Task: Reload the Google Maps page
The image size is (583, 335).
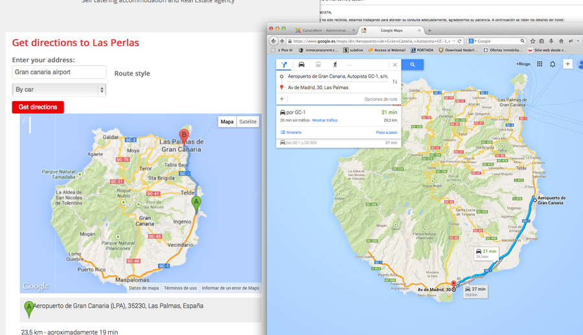Action: 459,41
